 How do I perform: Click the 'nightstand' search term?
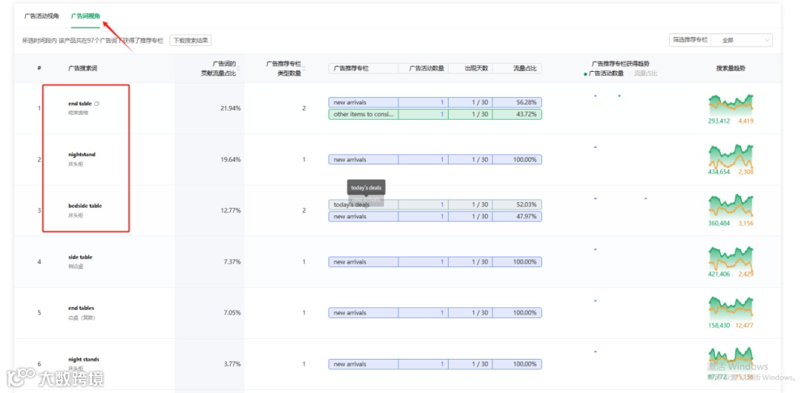tap(82, 155)
